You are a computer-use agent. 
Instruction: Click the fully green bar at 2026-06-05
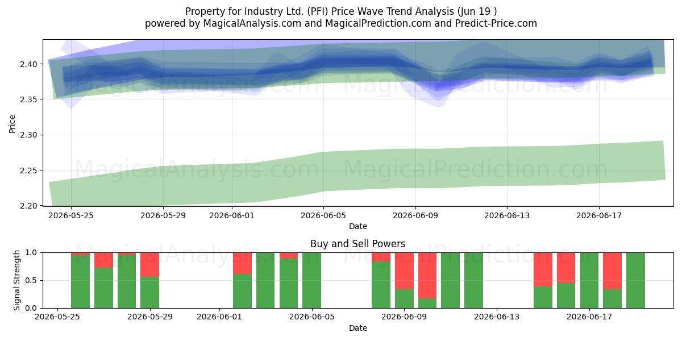[x=312, y=280]
